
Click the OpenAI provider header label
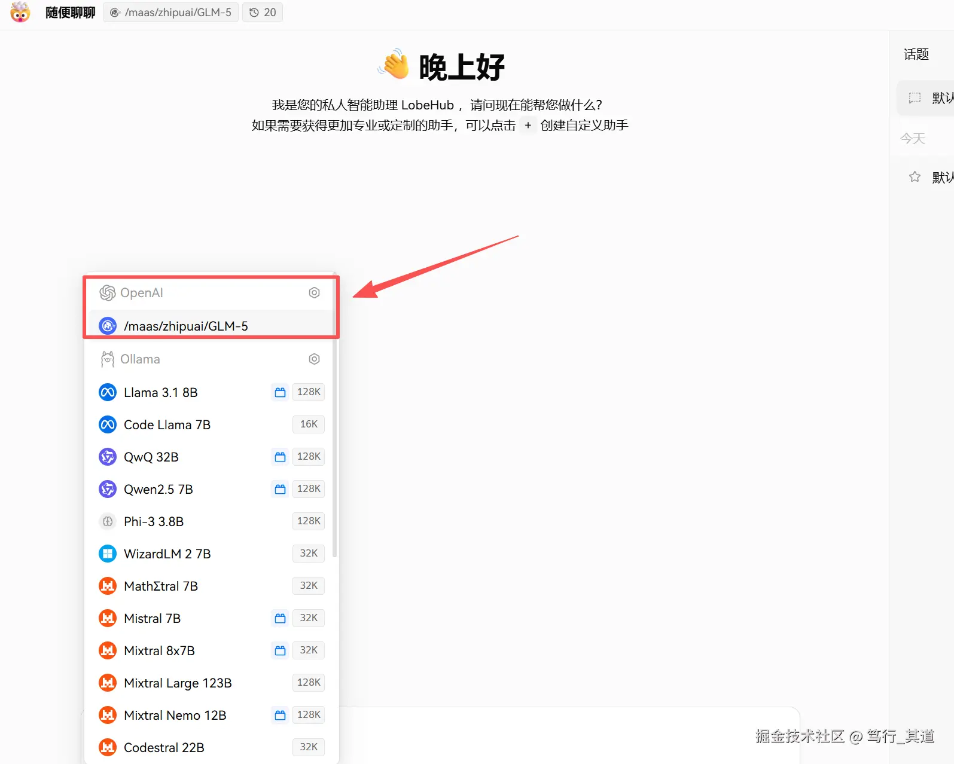[x=142, y=292]
